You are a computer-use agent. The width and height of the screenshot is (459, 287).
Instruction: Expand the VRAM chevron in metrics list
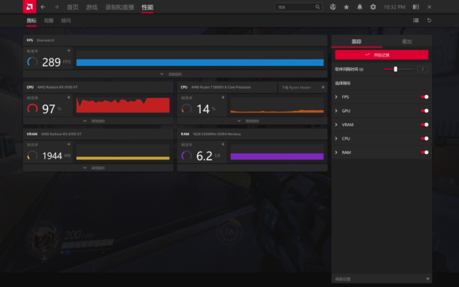coord(337,125)
